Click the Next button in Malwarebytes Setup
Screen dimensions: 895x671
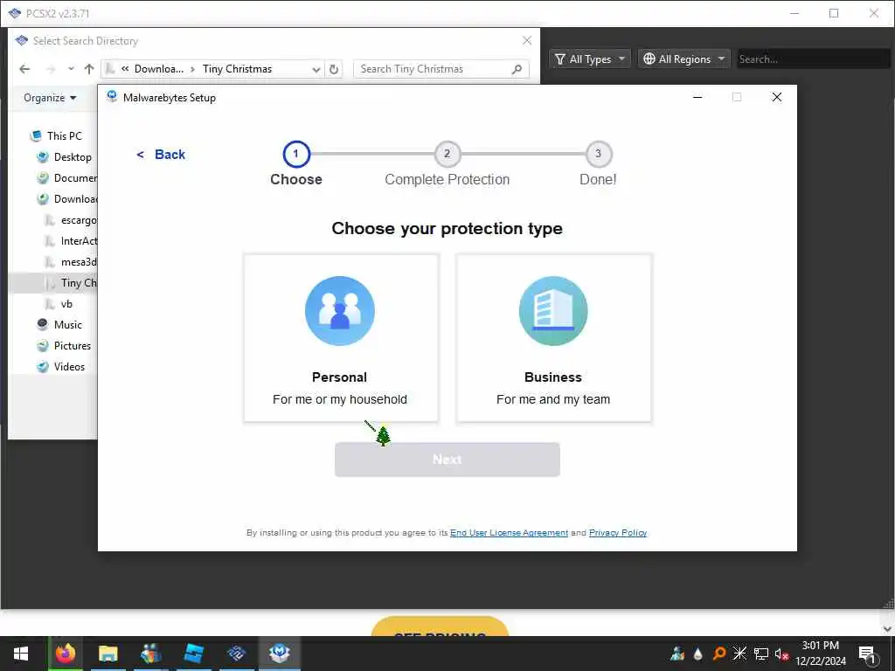(x=447, y=460)
